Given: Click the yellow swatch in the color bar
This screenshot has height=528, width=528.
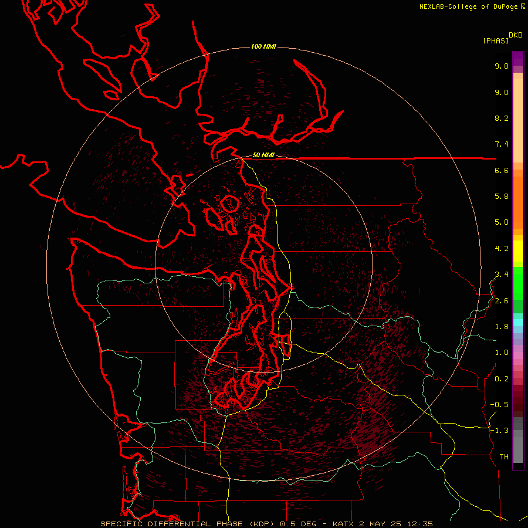Looking at the screenshot, I should 518,251.
